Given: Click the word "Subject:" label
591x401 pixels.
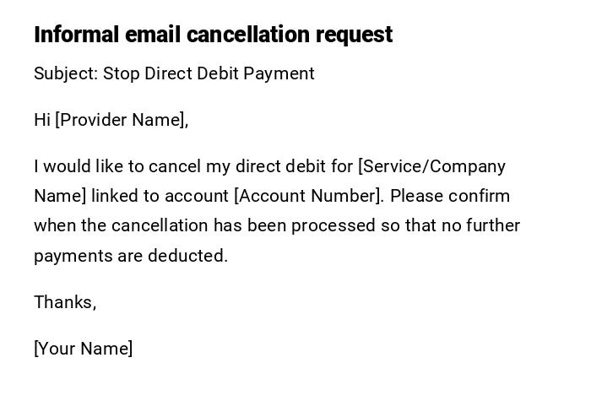Looking at the screenshot, I should pos(66,73).
